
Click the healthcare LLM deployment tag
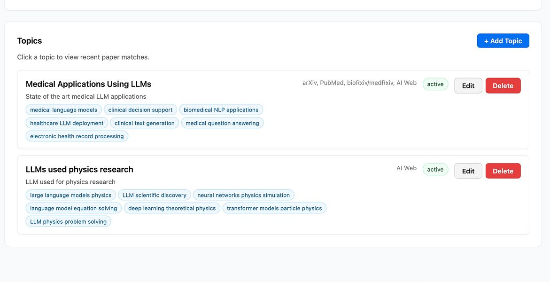pos(67,123)
